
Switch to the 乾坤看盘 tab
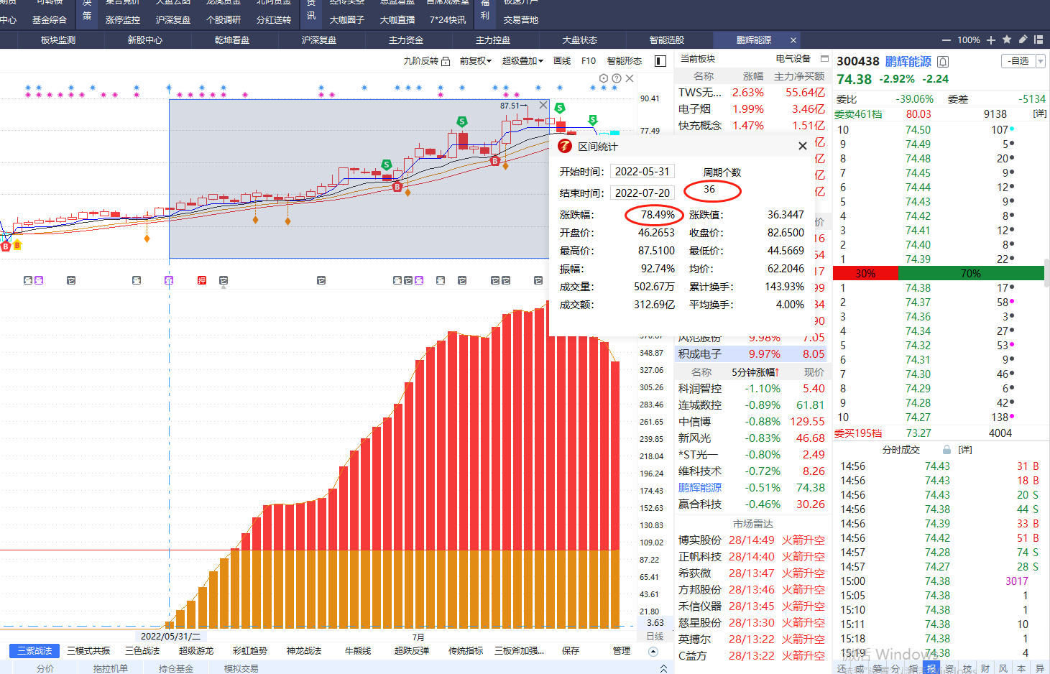tap(232, 40)
